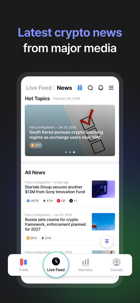Tap the ASTR coin tag
This screenshot has height=303, width=140.
pyautogui.click(x=33, y=201)
